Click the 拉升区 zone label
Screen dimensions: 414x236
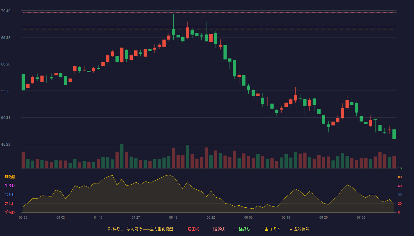point(10,195)
